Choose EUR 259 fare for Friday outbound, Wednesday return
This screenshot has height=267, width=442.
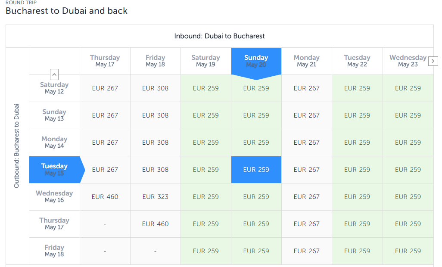point(408,251)
